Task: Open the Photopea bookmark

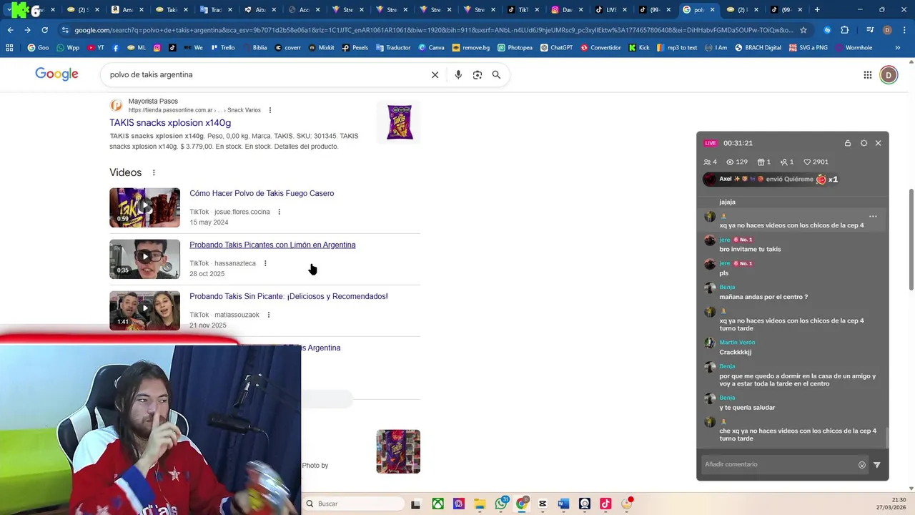Action: click(515, 47)
